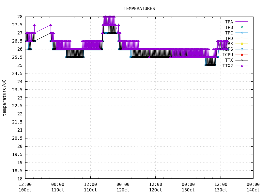The height and width of the screenshot is (195, 261).
Task: Click the TPB legend cross marker
Action: (x=242, y=27)
